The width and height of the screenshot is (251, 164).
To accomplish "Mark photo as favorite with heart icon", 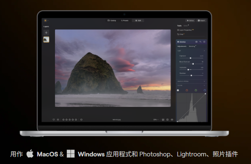I will [x=54, y=120].
